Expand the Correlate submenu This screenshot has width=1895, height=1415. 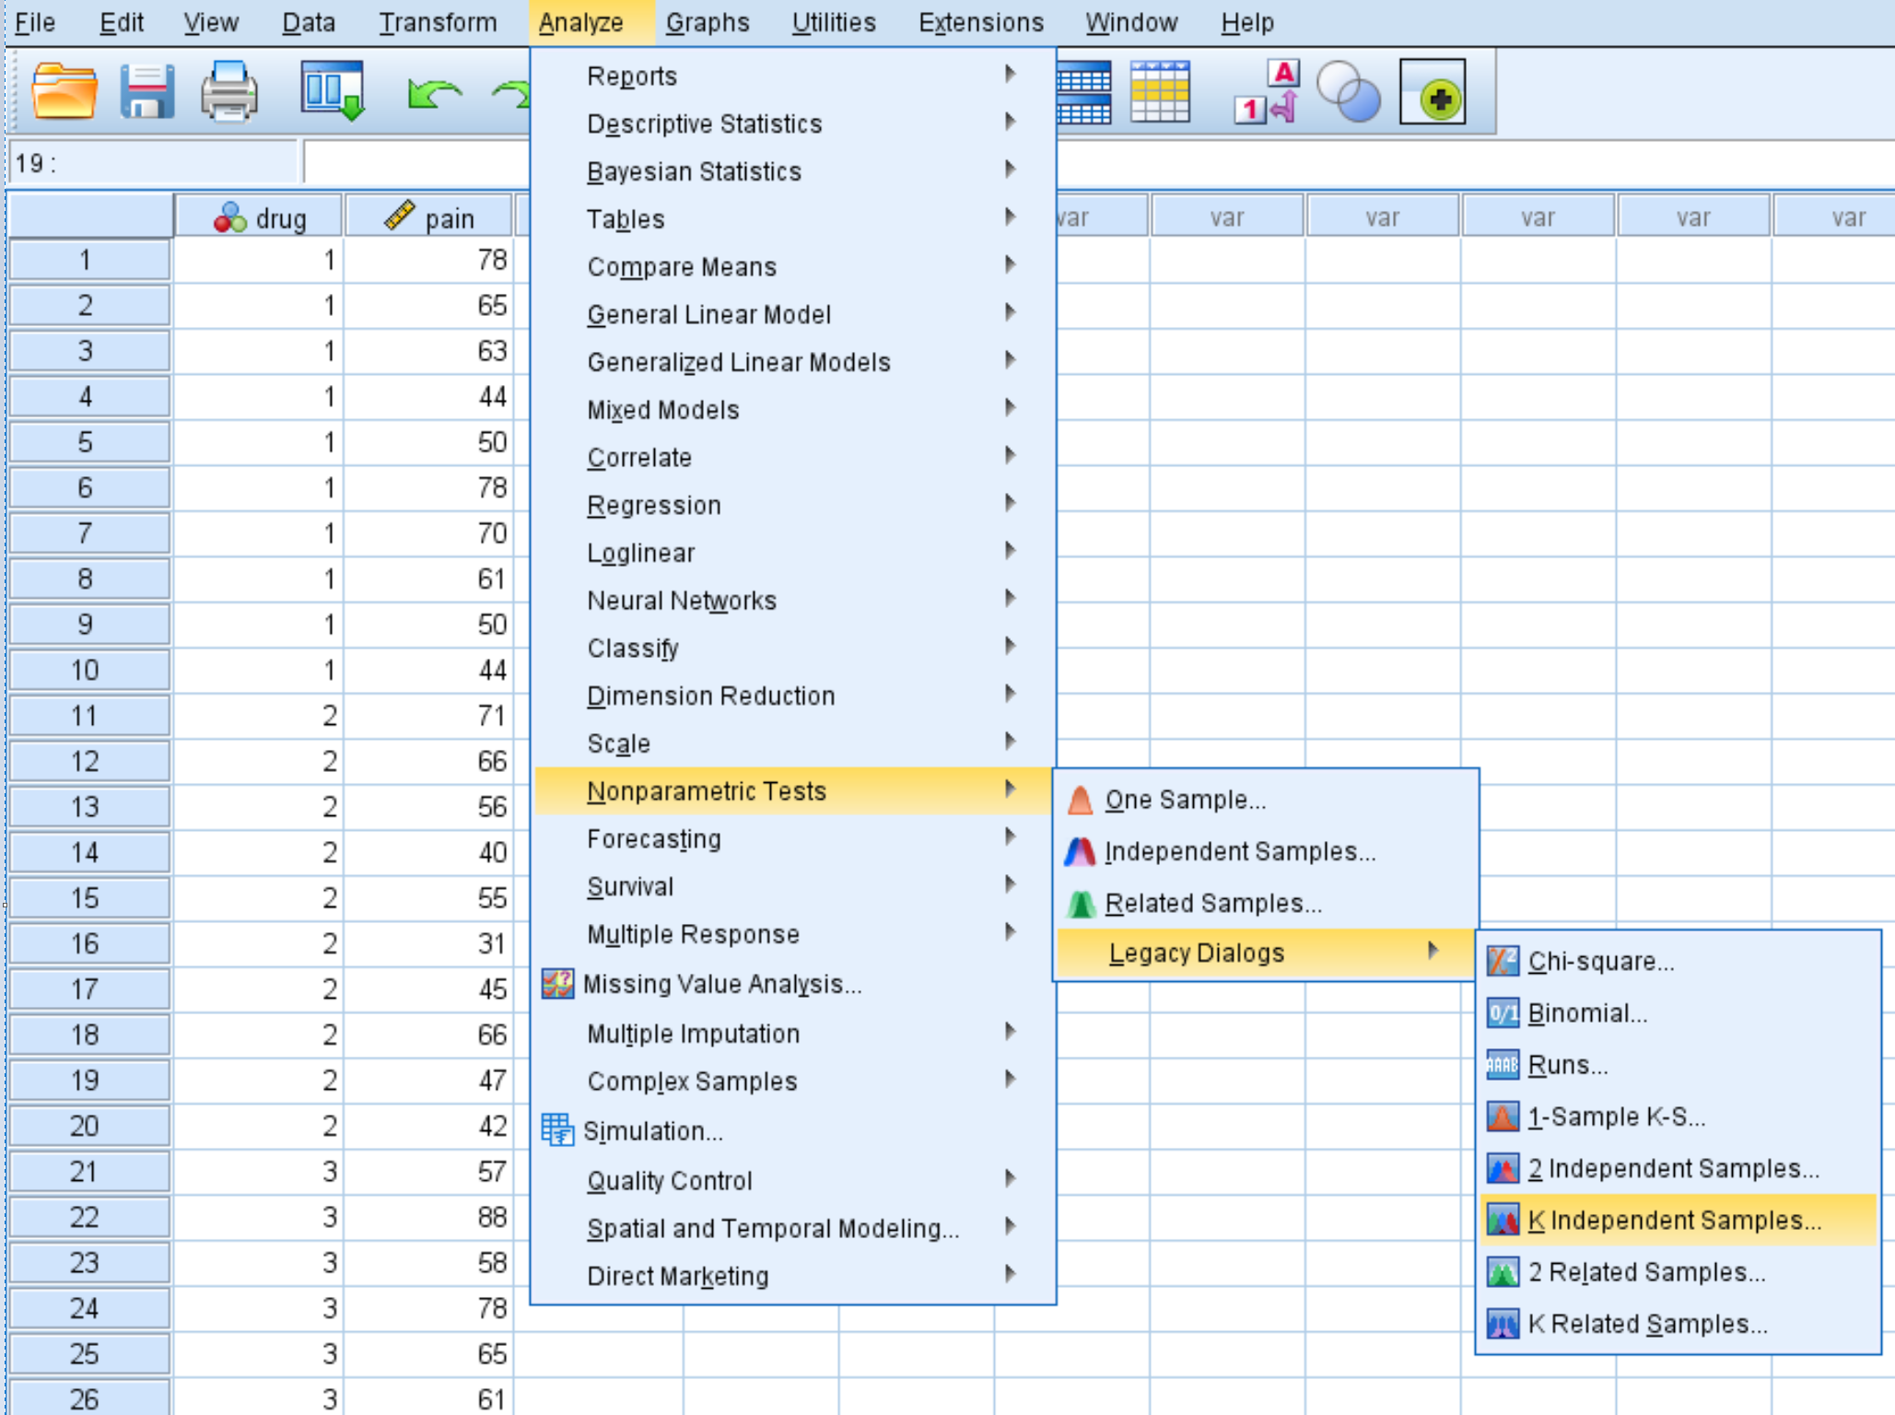point(1011,455)
